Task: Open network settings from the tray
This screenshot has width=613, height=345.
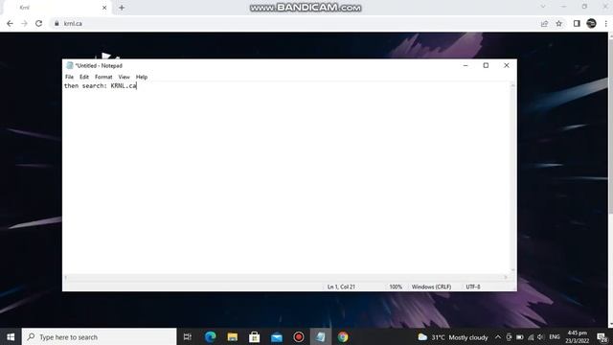Action: 531,336
